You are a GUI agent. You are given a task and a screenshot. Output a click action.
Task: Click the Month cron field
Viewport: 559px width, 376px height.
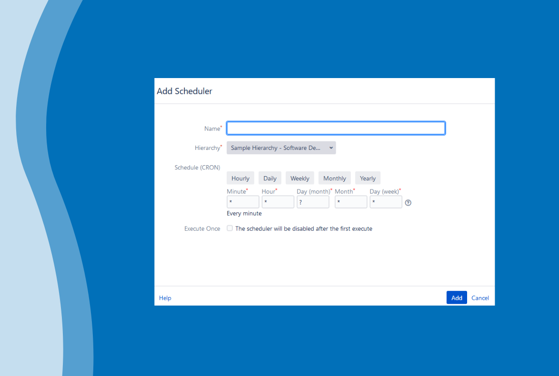click(351, 202)
